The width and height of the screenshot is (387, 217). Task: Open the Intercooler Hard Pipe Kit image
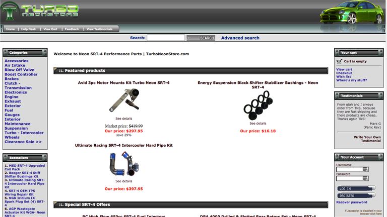click(123, 163)
